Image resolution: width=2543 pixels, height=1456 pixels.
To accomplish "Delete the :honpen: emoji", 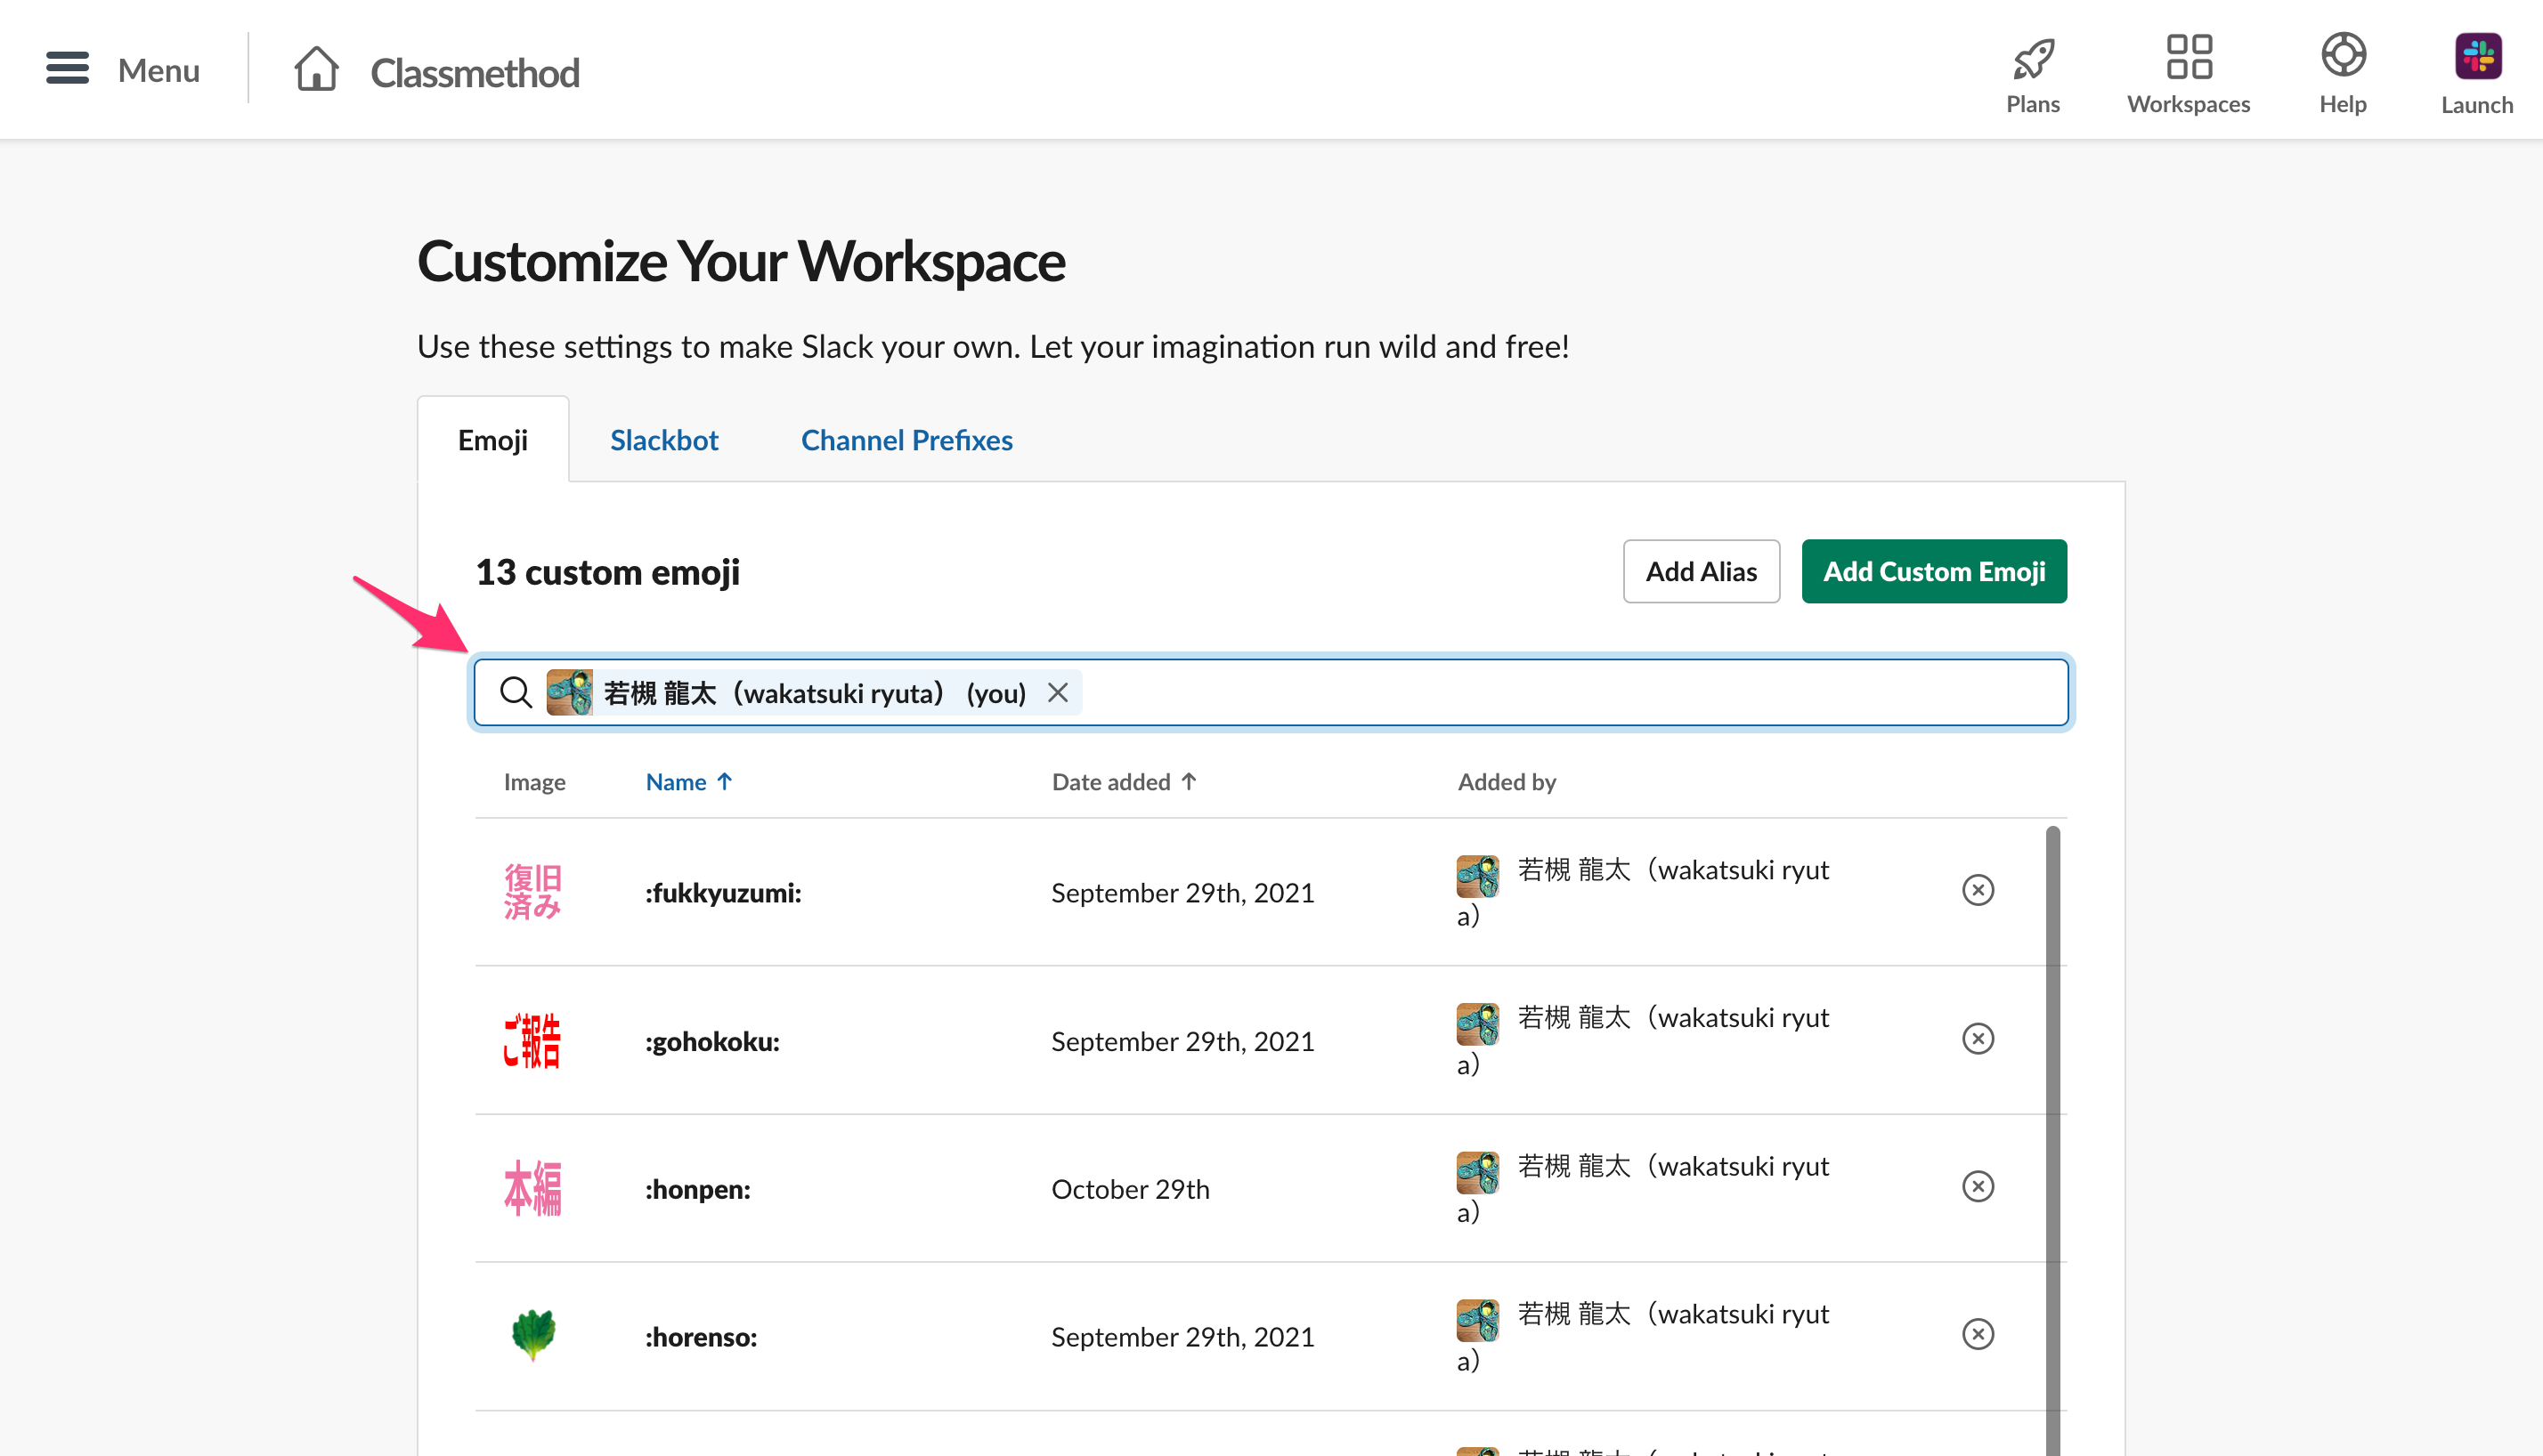I will (1977, 1187).
